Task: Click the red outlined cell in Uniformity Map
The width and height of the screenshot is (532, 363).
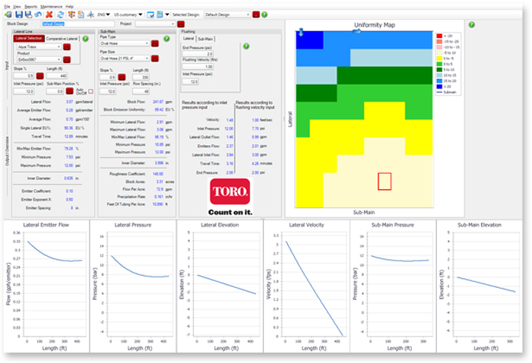Action: coord(385,181)
